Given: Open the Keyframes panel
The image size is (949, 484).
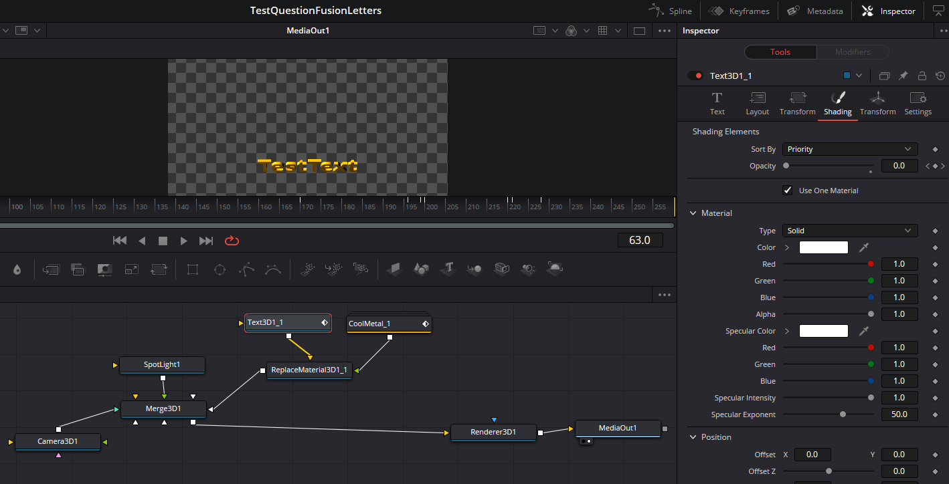Looking at the screenshot, I should point(740,11).
